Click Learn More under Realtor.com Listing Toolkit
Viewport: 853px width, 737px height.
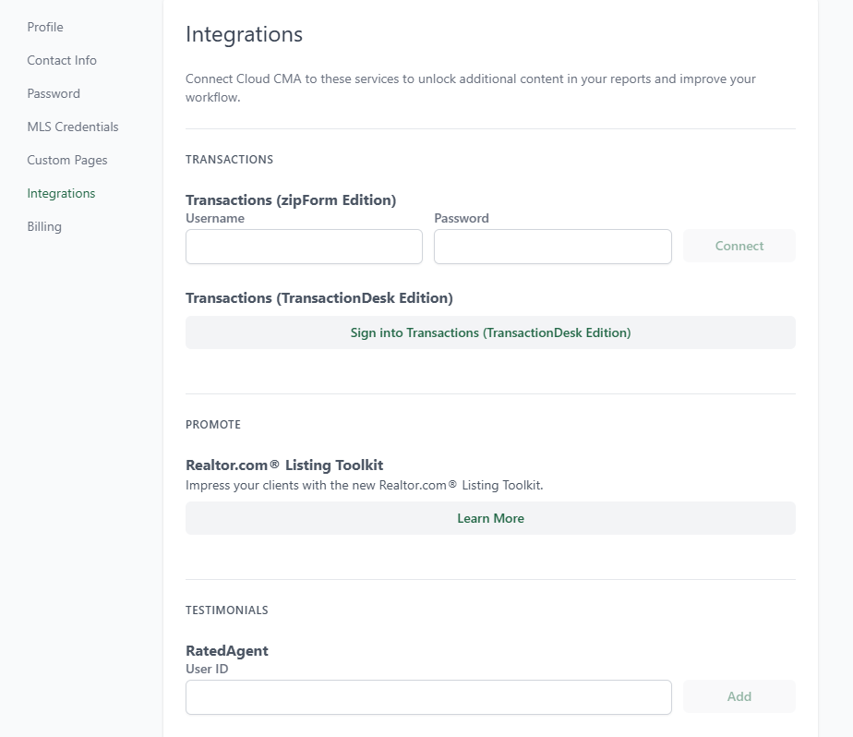(x=490, y=518)
